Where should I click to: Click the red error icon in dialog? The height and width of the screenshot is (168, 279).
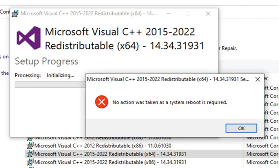(101, 102)
